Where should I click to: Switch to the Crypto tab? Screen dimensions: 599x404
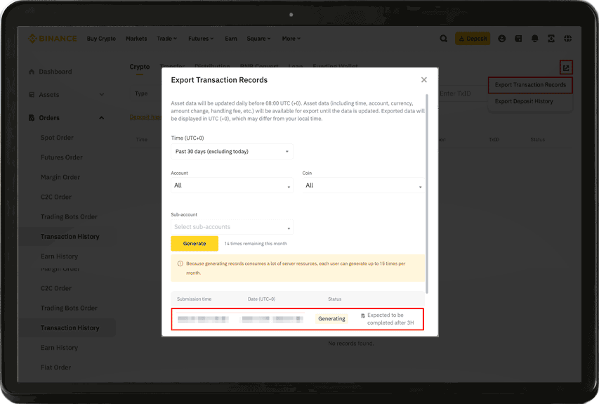(x=140, y=67)
